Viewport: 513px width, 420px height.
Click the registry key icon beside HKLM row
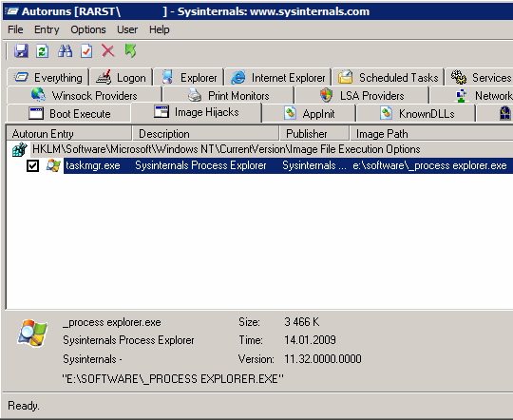[x=20, y=149]
